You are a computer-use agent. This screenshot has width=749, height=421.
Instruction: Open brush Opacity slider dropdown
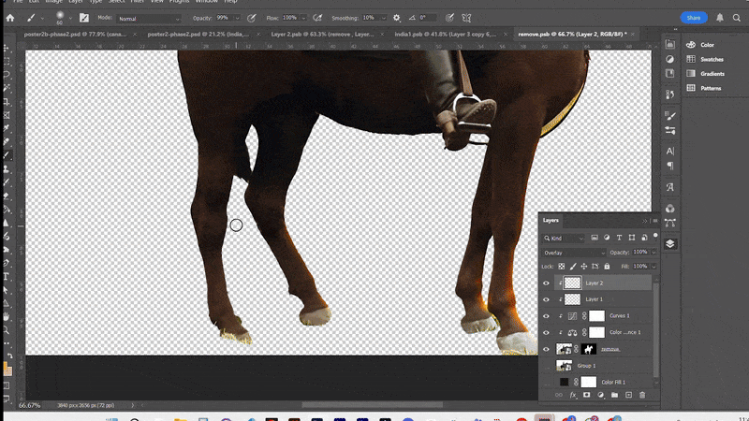(x=237, y=18)
